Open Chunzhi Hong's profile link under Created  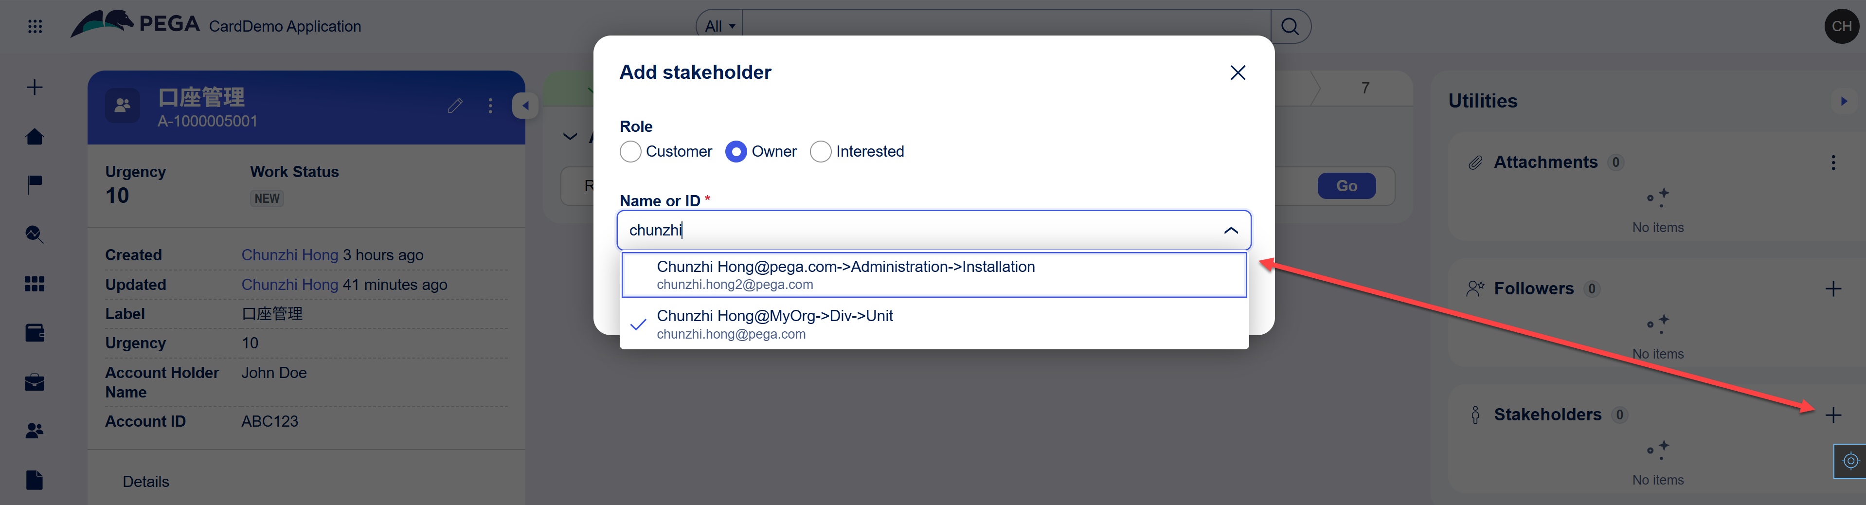(x=290, y=254)
